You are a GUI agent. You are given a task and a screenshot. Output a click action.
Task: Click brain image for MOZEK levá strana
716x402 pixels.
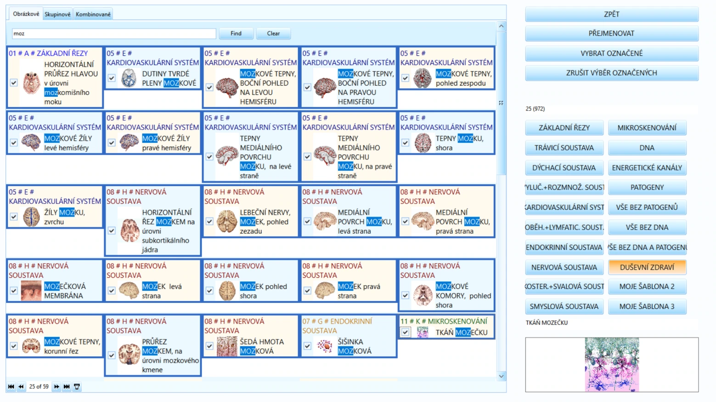(129, 291)
